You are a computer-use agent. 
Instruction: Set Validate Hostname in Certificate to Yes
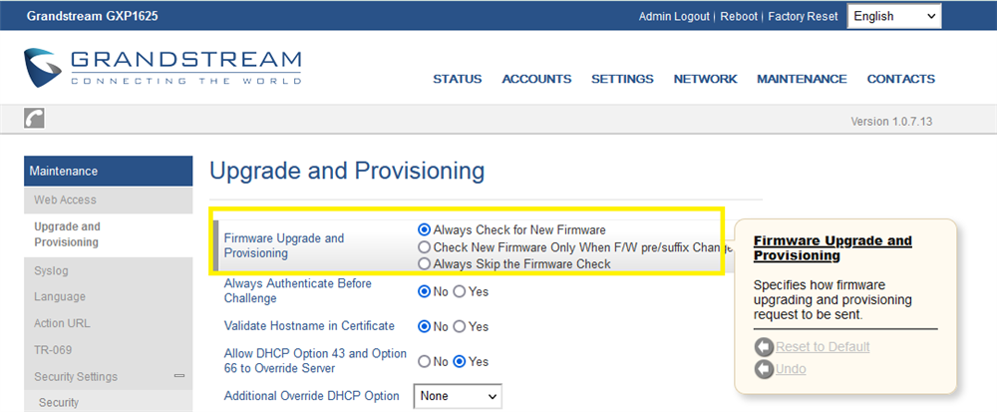(x=460, y=326)
